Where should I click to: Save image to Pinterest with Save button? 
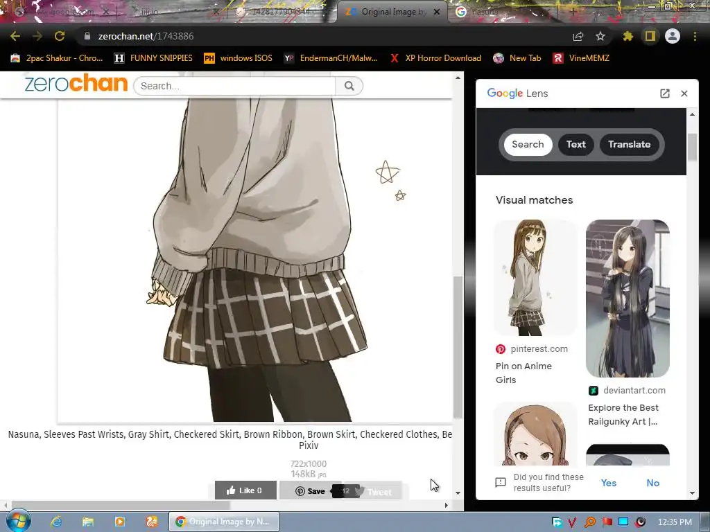(310, 491)
